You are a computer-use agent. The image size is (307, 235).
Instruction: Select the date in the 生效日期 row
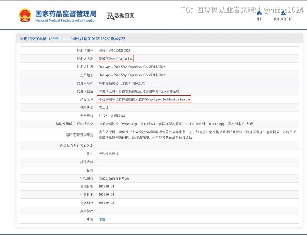pyautogui.click(x=106, y=195)
